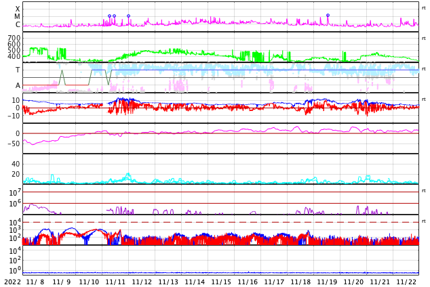
Task: Select the 40 axis label
Action: click(x=16, y=164)
